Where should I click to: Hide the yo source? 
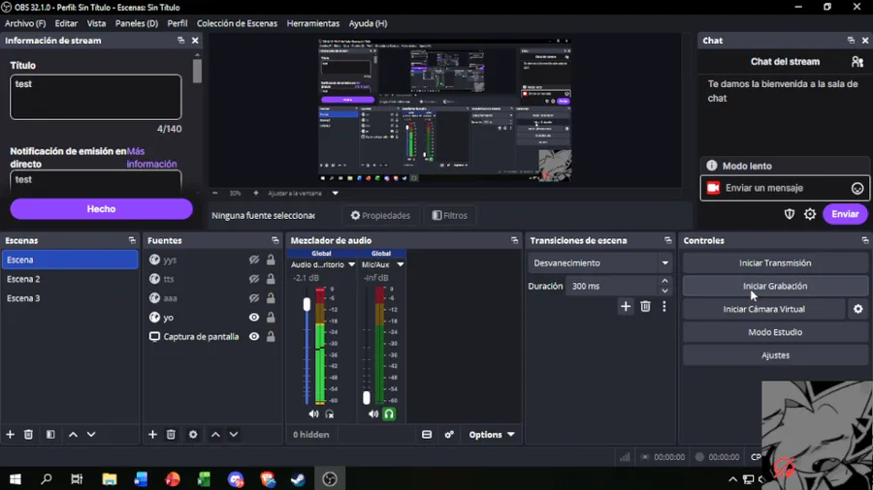254,318
